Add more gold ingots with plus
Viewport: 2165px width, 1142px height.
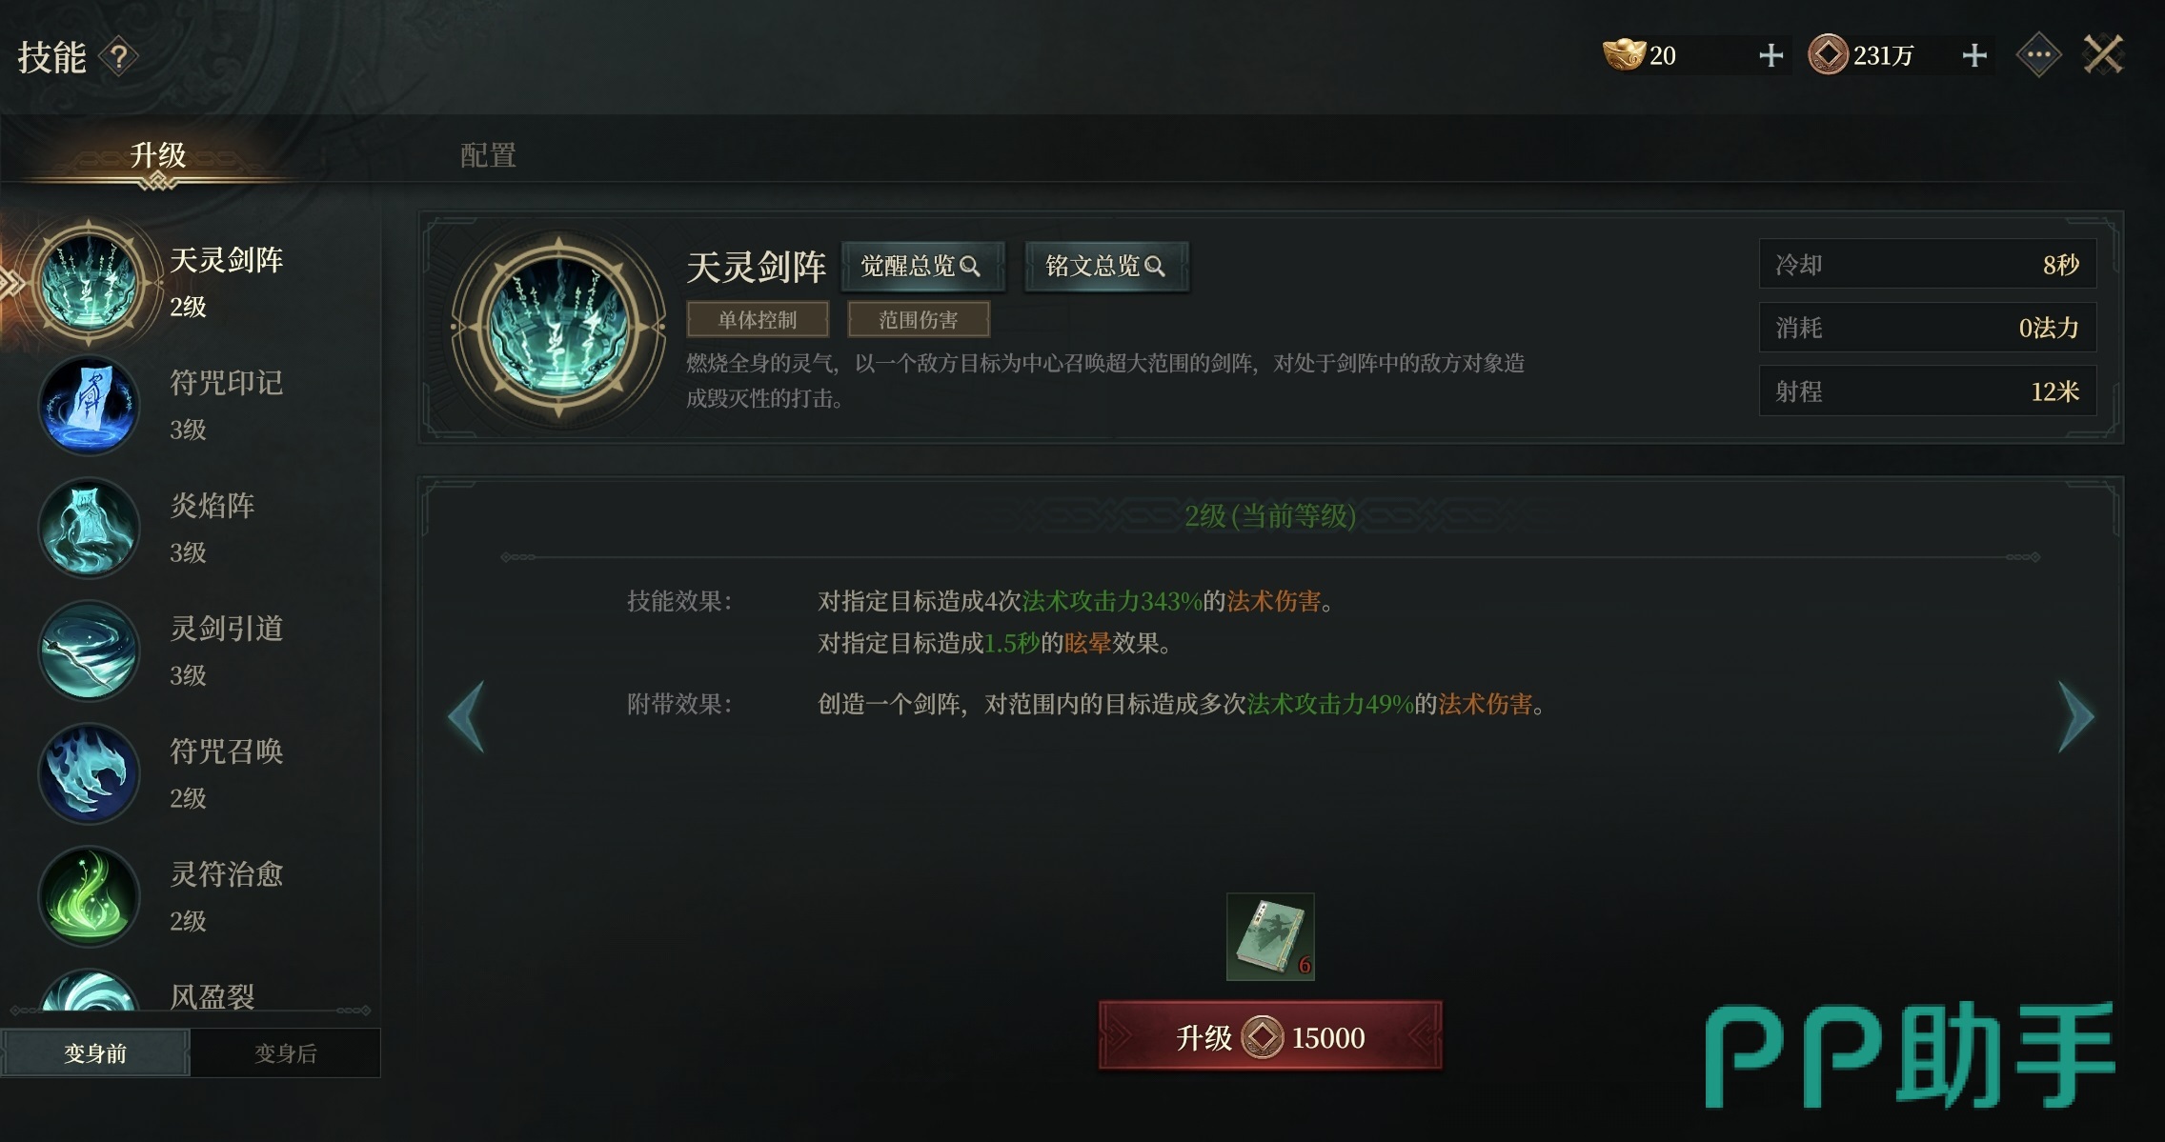(x=1770, y=55)
